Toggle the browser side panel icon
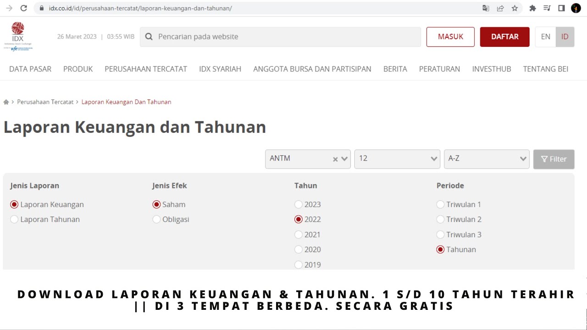Screen dimensions: 587x330 561,8
